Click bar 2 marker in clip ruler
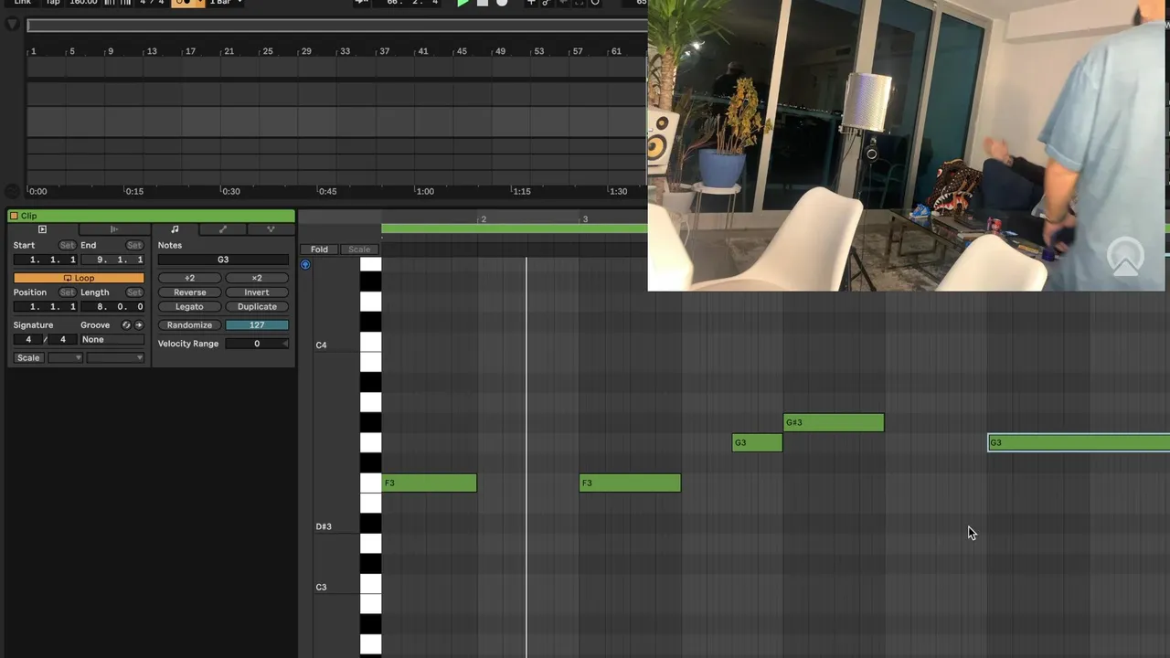 pyautogui.click(x=484, y=219)
